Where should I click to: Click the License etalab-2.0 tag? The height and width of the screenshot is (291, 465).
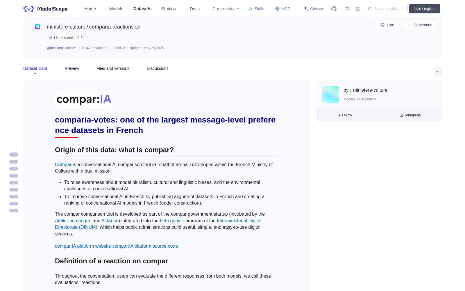[66, 38]
